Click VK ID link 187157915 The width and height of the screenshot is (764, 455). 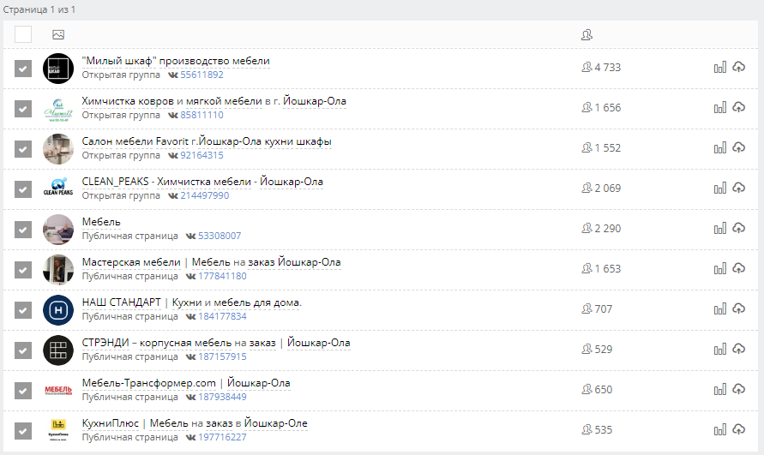(x=222, y=356)
